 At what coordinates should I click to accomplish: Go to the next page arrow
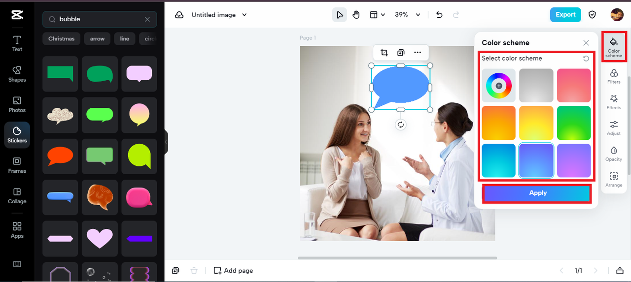point(596,271)
